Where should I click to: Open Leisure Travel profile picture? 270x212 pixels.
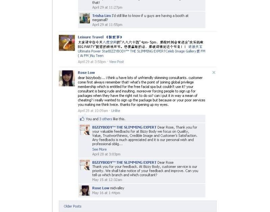(x=67, y=43)
